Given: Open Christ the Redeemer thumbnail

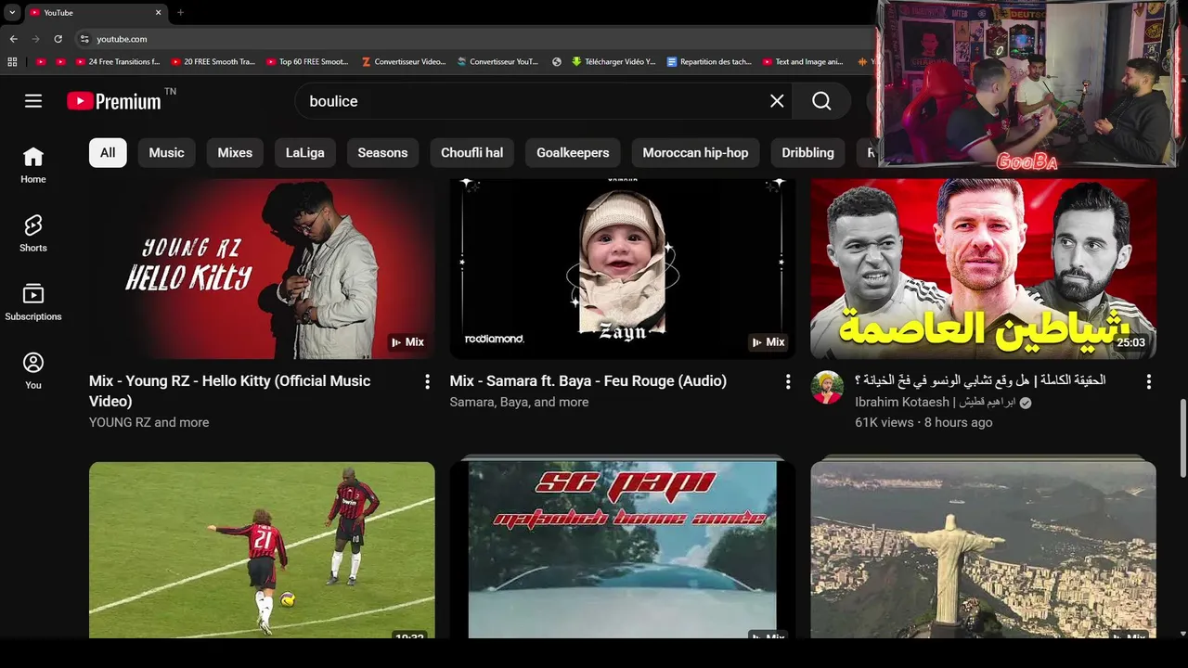Looking at the screenshot, I should [983, 550].
